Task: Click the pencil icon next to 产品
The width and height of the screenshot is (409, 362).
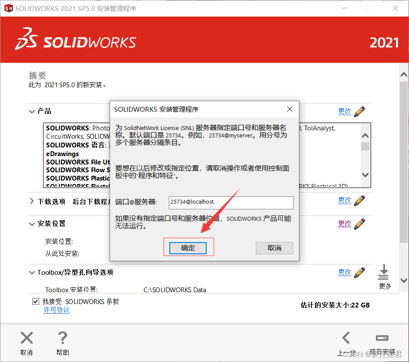Action: point(360,111)
